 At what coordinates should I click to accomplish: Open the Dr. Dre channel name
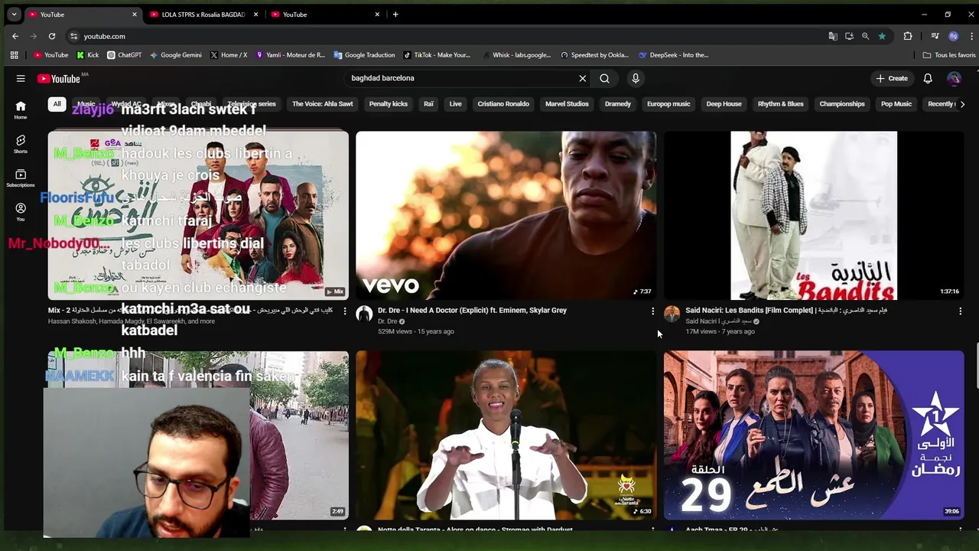click(x=388, y=321)
